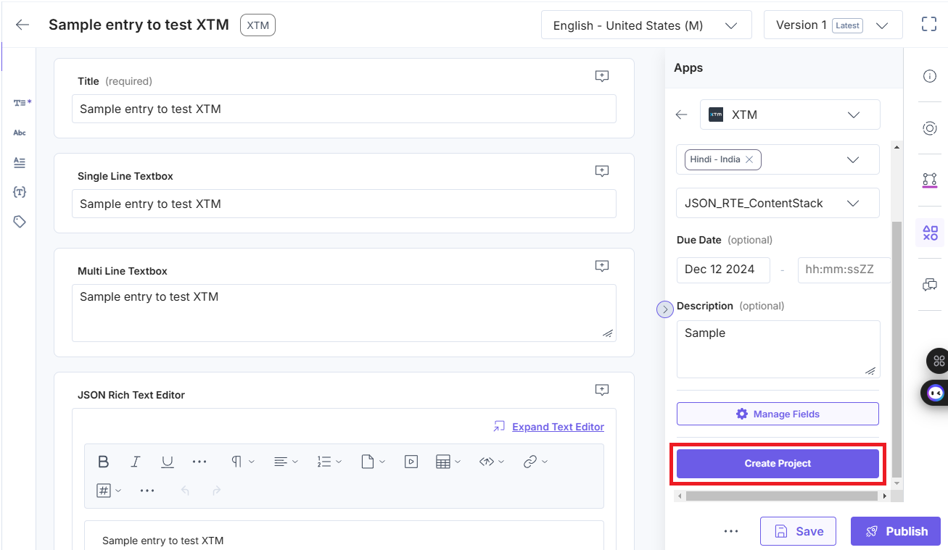
Task: Open the link dropdown in the editor
Action: [535, 462]
